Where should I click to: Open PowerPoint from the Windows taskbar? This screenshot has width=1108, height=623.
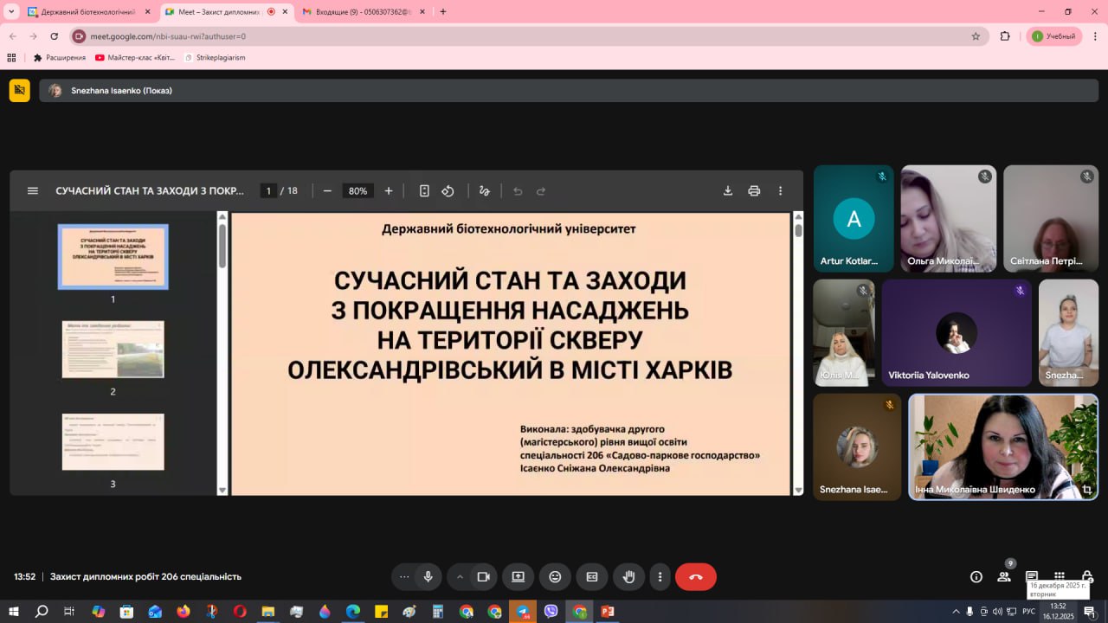click(x=608, y=612)
